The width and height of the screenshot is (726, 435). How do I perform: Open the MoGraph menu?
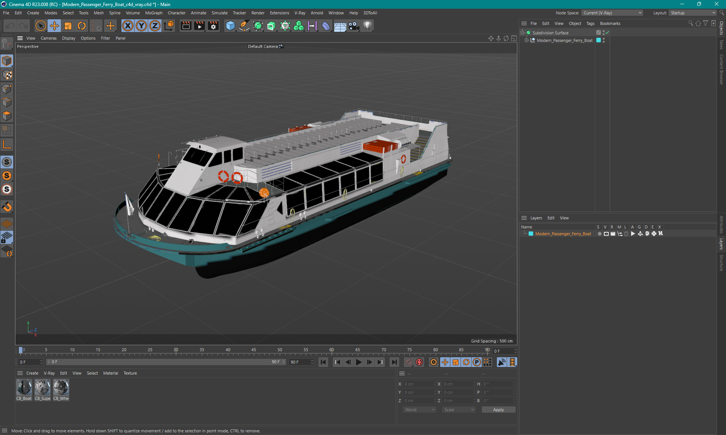[x=154, y=13]
